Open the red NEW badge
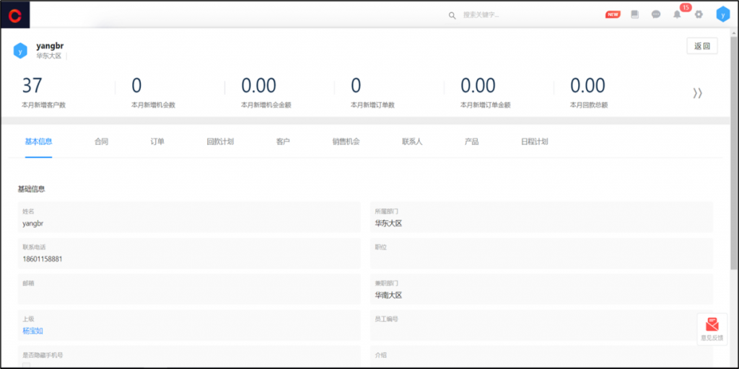The height and width of the screenshot is (369, 739). [613, 14]
